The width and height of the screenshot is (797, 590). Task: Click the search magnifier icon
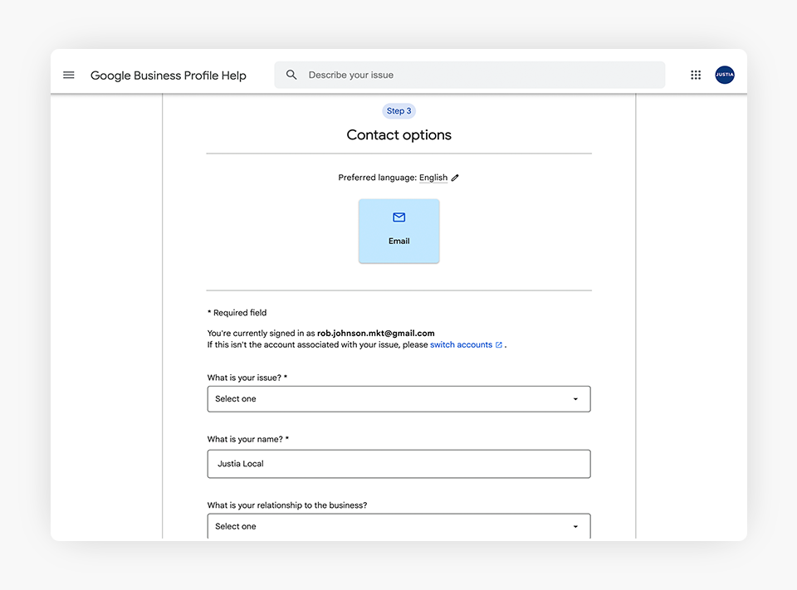[291, 75]
